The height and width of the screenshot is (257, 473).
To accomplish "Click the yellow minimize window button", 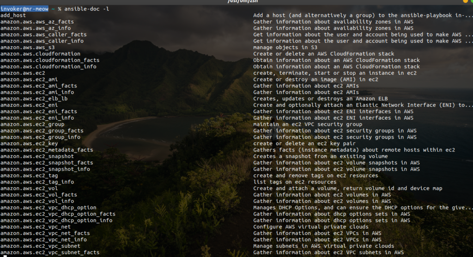I will click(465, 1).
